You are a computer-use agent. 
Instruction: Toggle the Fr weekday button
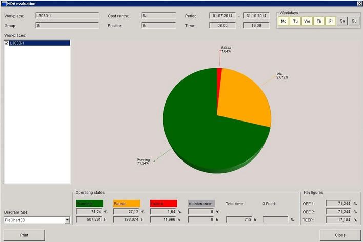[x=331, y=21]
